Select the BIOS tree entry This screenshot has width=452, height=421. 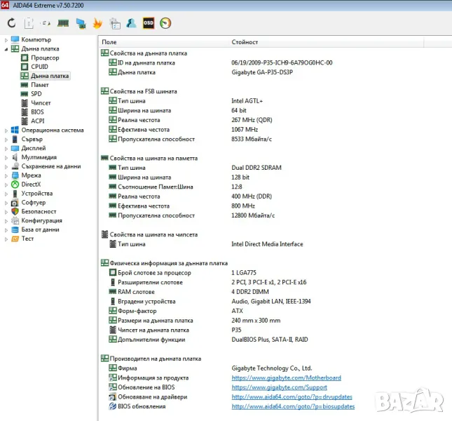pyautogui.click(x=37, y=112)
